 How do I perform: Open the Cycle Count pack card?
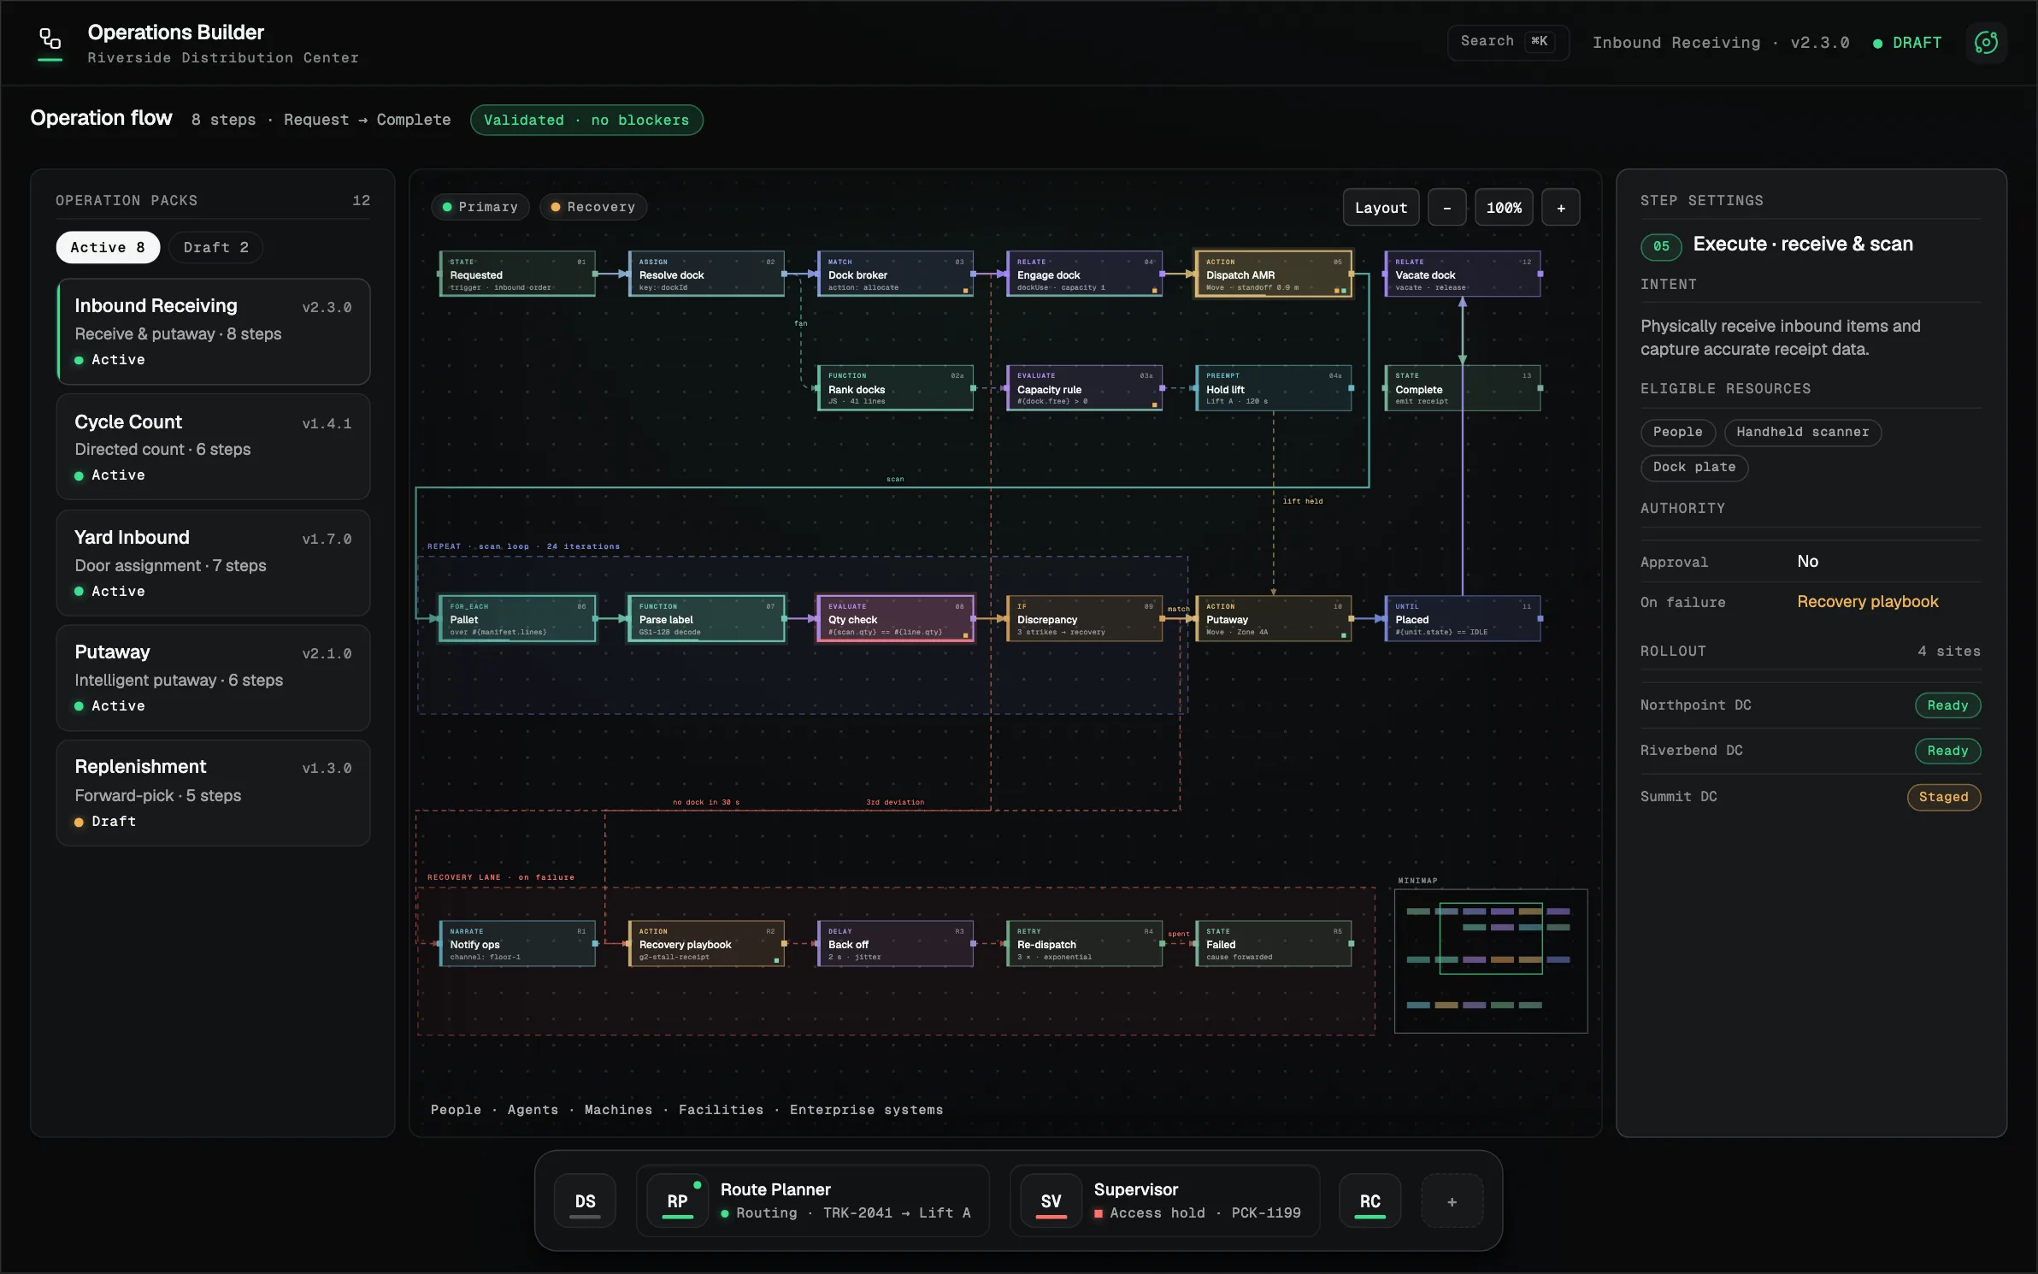click(x=213, y=446)
